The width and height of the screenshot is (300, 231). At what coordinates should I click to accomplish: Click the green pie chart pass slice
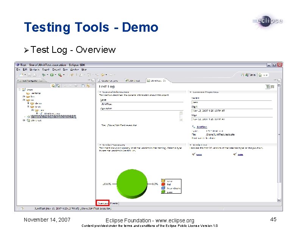point(132,183)
